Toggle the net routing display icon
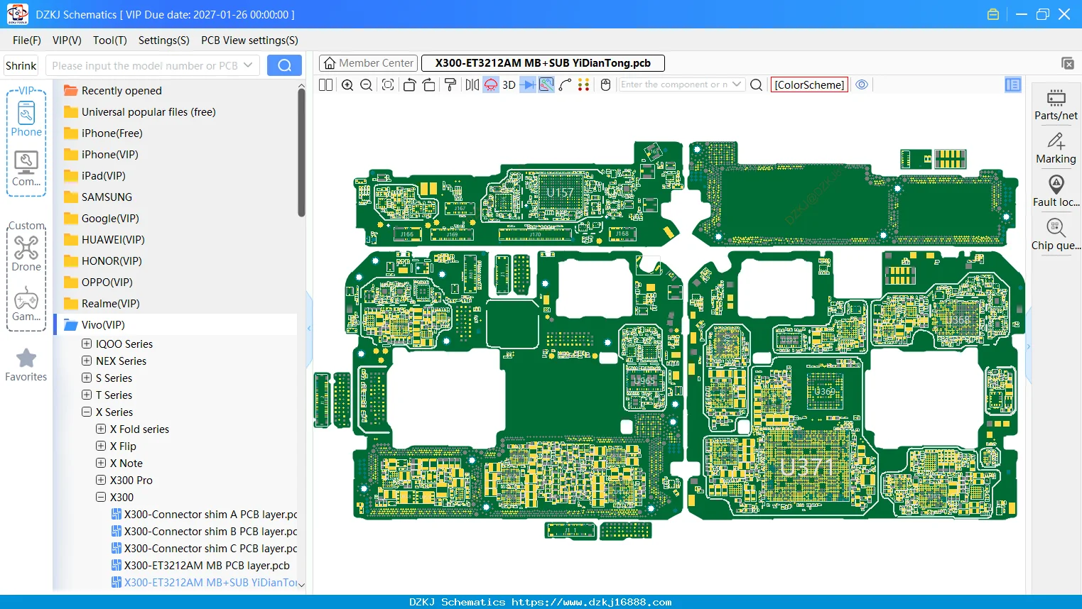1082x609 pixels. click(546, 85)
